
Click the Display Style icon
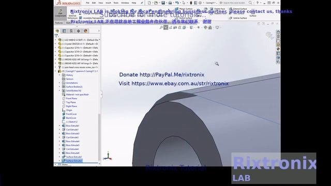coord(191,27)
